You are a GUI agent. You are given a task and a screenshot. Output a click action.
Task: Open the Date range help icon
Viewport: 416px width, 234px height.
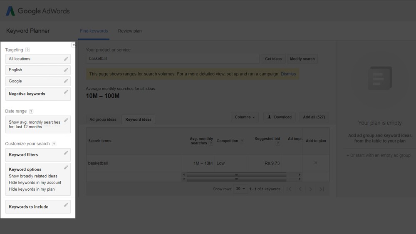(31, 111)
